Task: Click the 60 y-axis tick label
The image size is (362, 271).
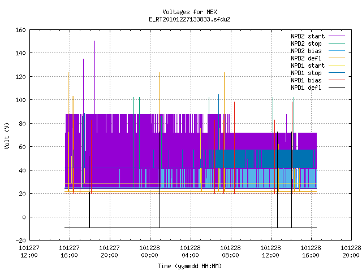Action: click(22, 147)
